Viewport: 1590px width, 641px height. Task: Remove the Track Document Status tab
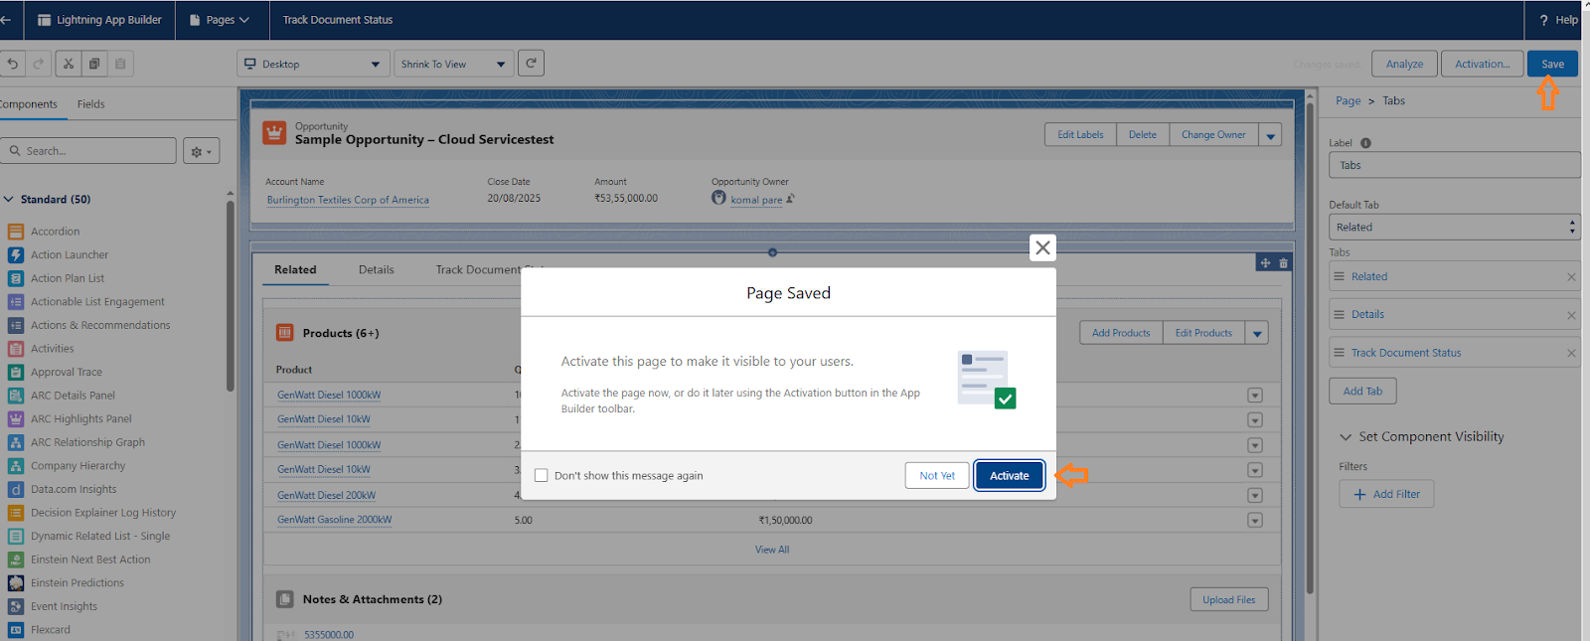1571,353
